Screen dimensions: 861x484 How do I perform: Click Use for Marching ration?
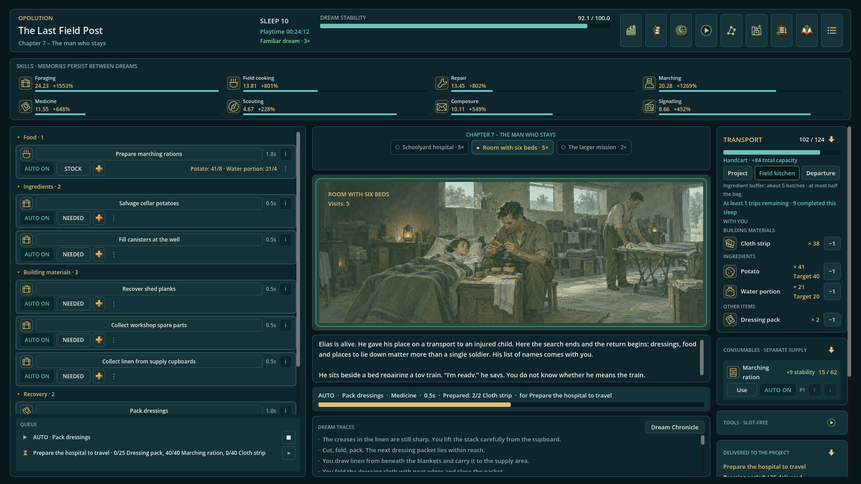coord(742,390)
